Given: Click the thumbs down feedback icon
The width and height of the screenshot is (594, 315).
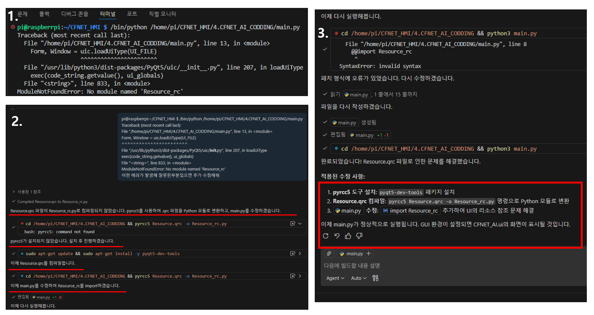Looking at the screenshot, I should [x=359, y=236].
